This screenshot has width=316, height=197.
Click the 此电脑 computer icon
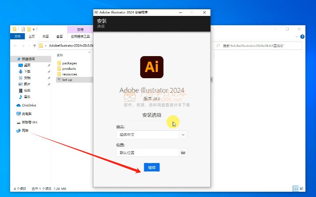tap(19, 114)
